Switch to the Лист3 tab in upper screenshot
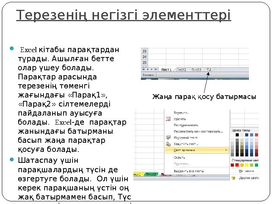The image size is (272, 204). tap(196, 70)
